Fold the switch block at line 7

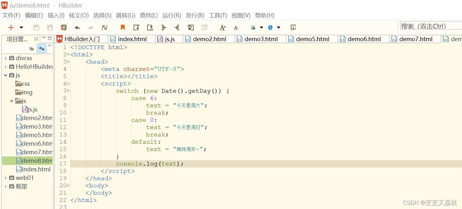point(68,91)
